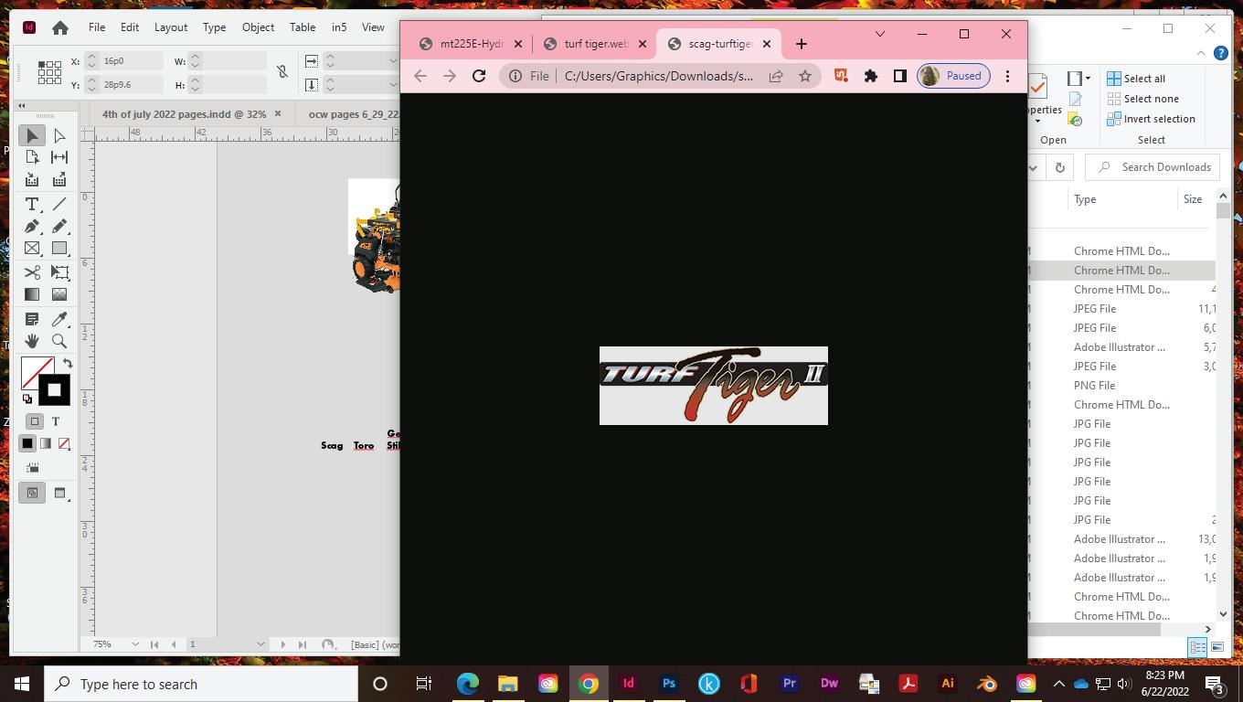Open the zoom level 75% dropdown
Screen dimensions: 1243x702
tap(135, 644)
